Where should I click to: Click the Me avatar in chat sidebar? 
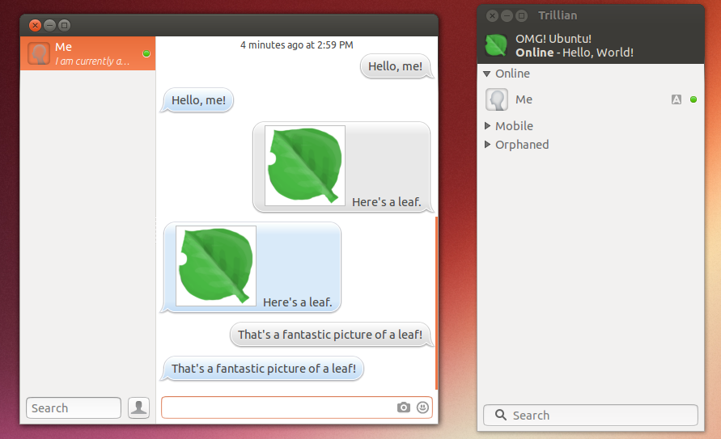click(39, 53)
